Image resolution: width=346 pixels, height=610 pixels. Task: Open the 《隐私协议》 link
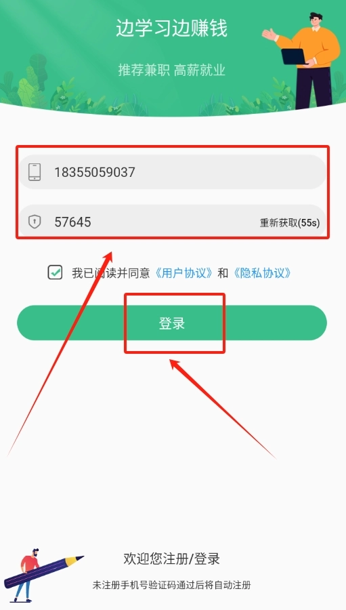pyautogui.click(x=261, y=273)
